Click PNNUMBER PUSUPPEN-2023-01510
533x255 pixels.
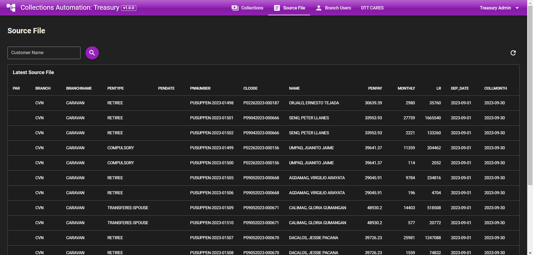point(212,223)
